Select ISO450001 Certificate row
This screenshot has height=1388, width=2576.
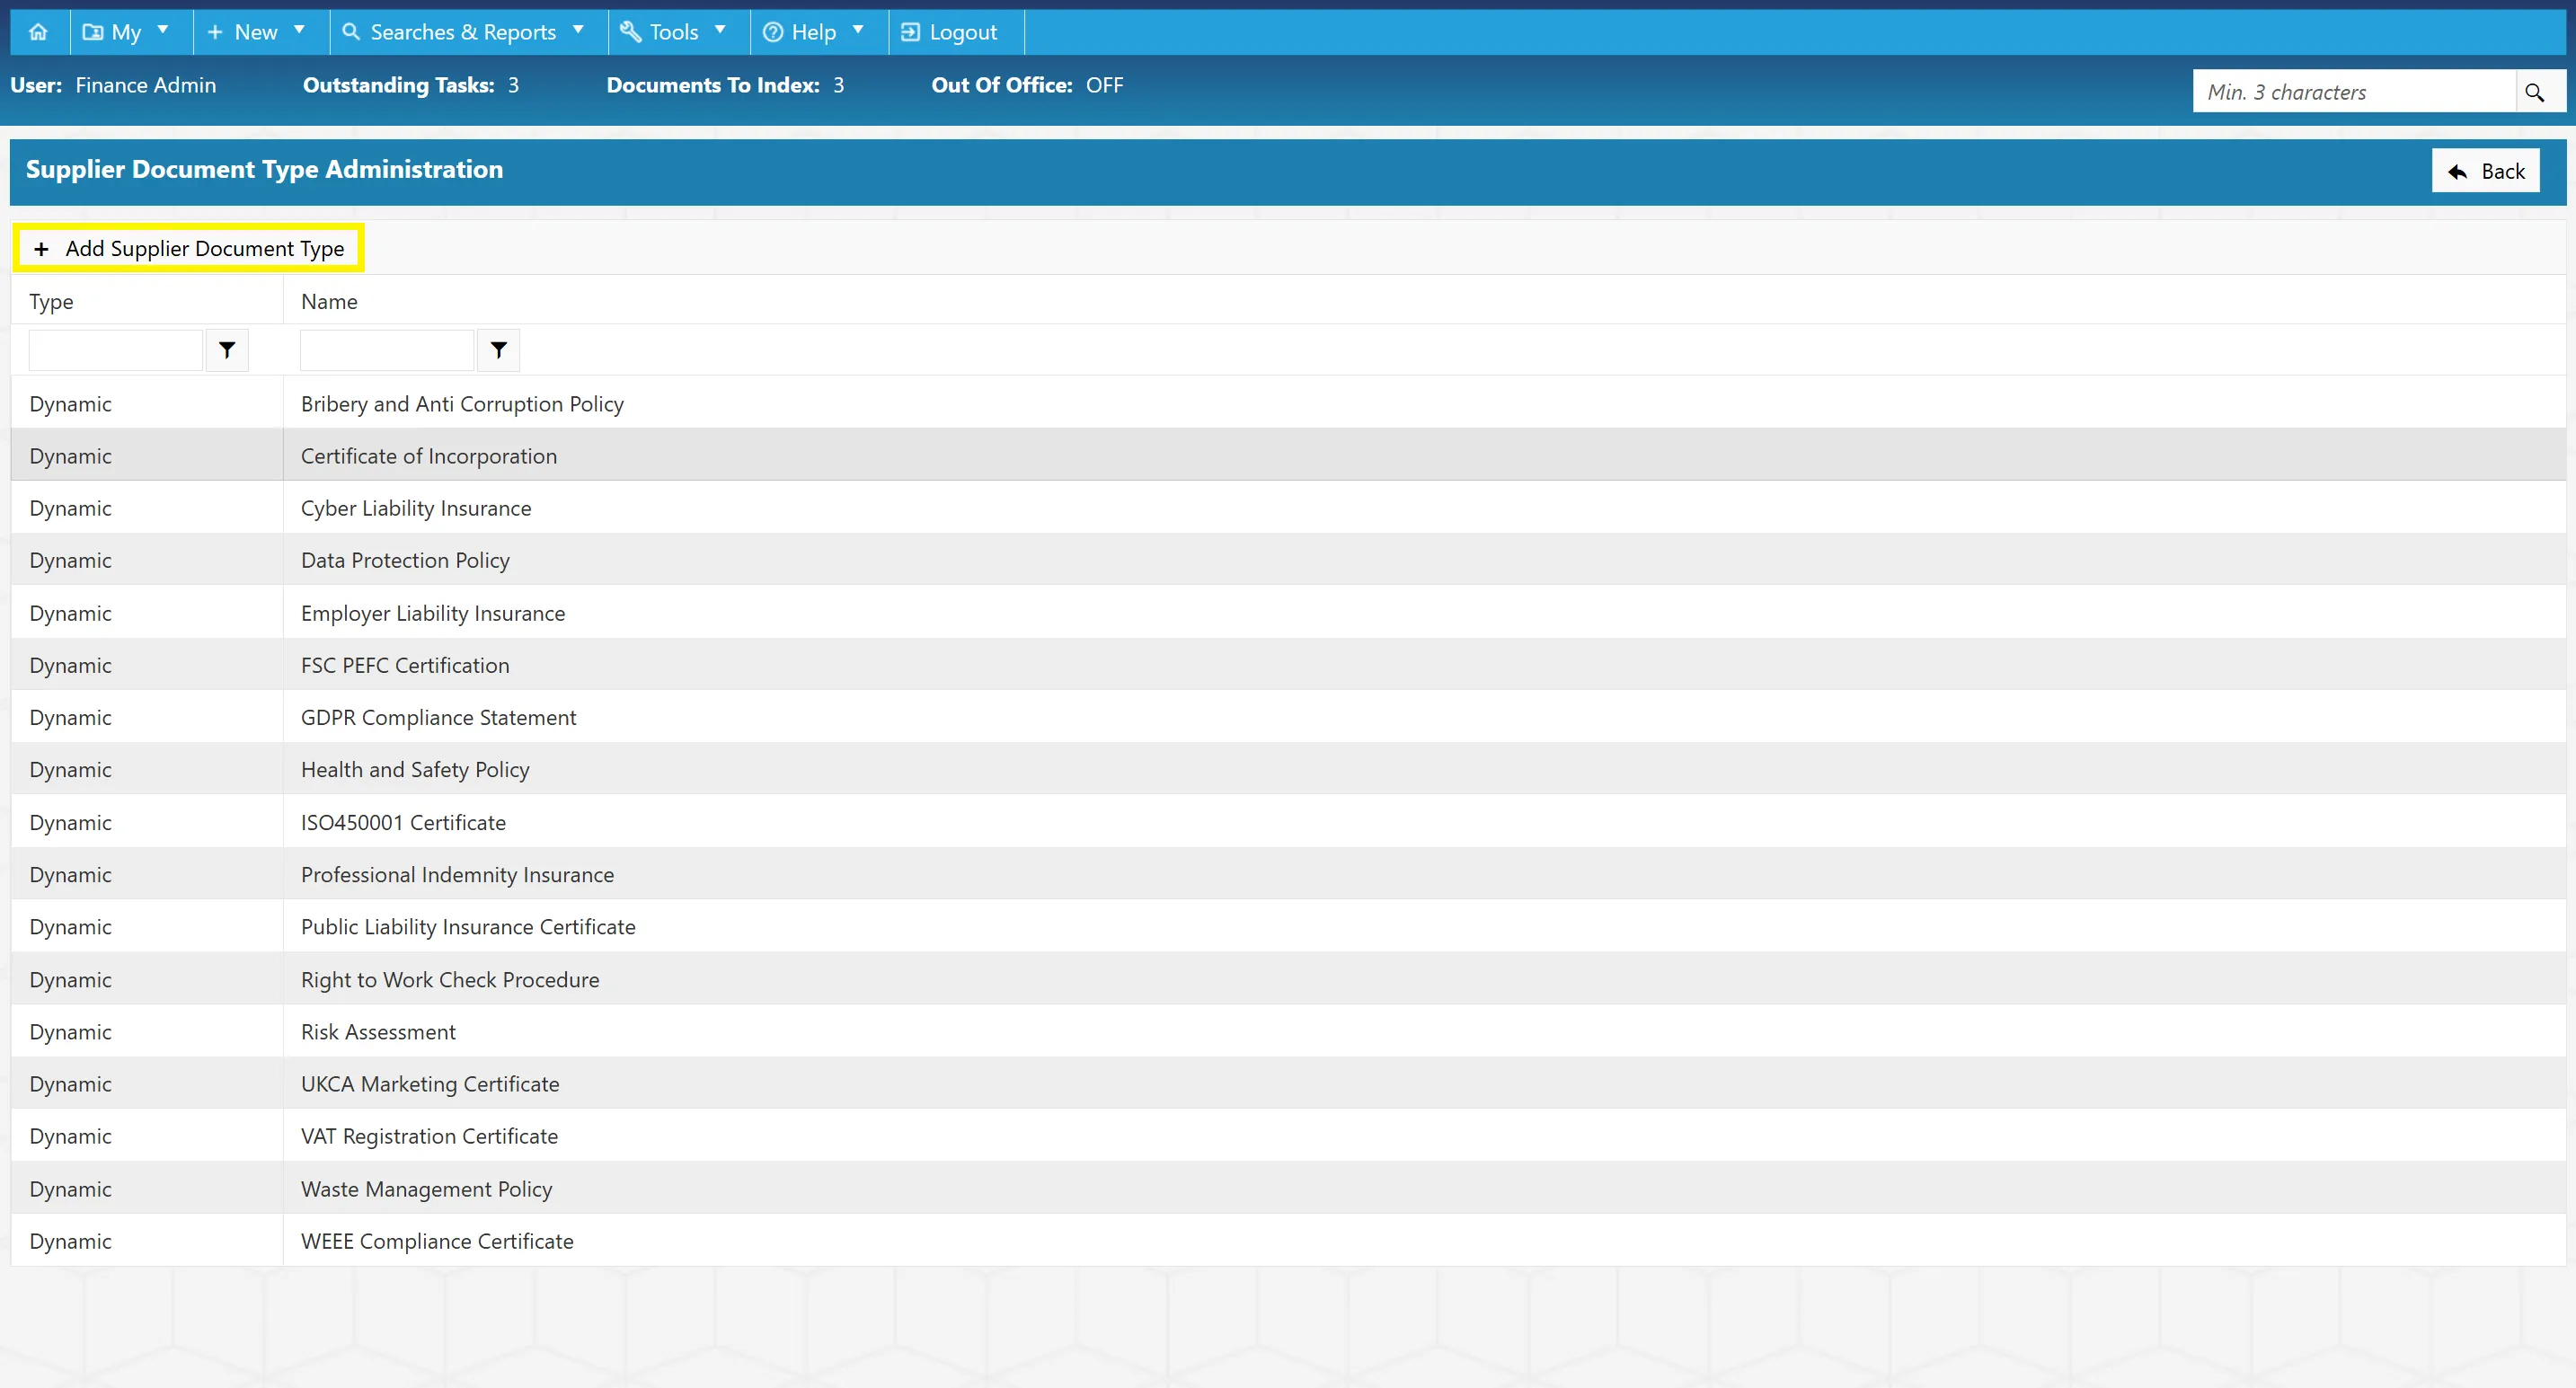[x=1288, y=822]
